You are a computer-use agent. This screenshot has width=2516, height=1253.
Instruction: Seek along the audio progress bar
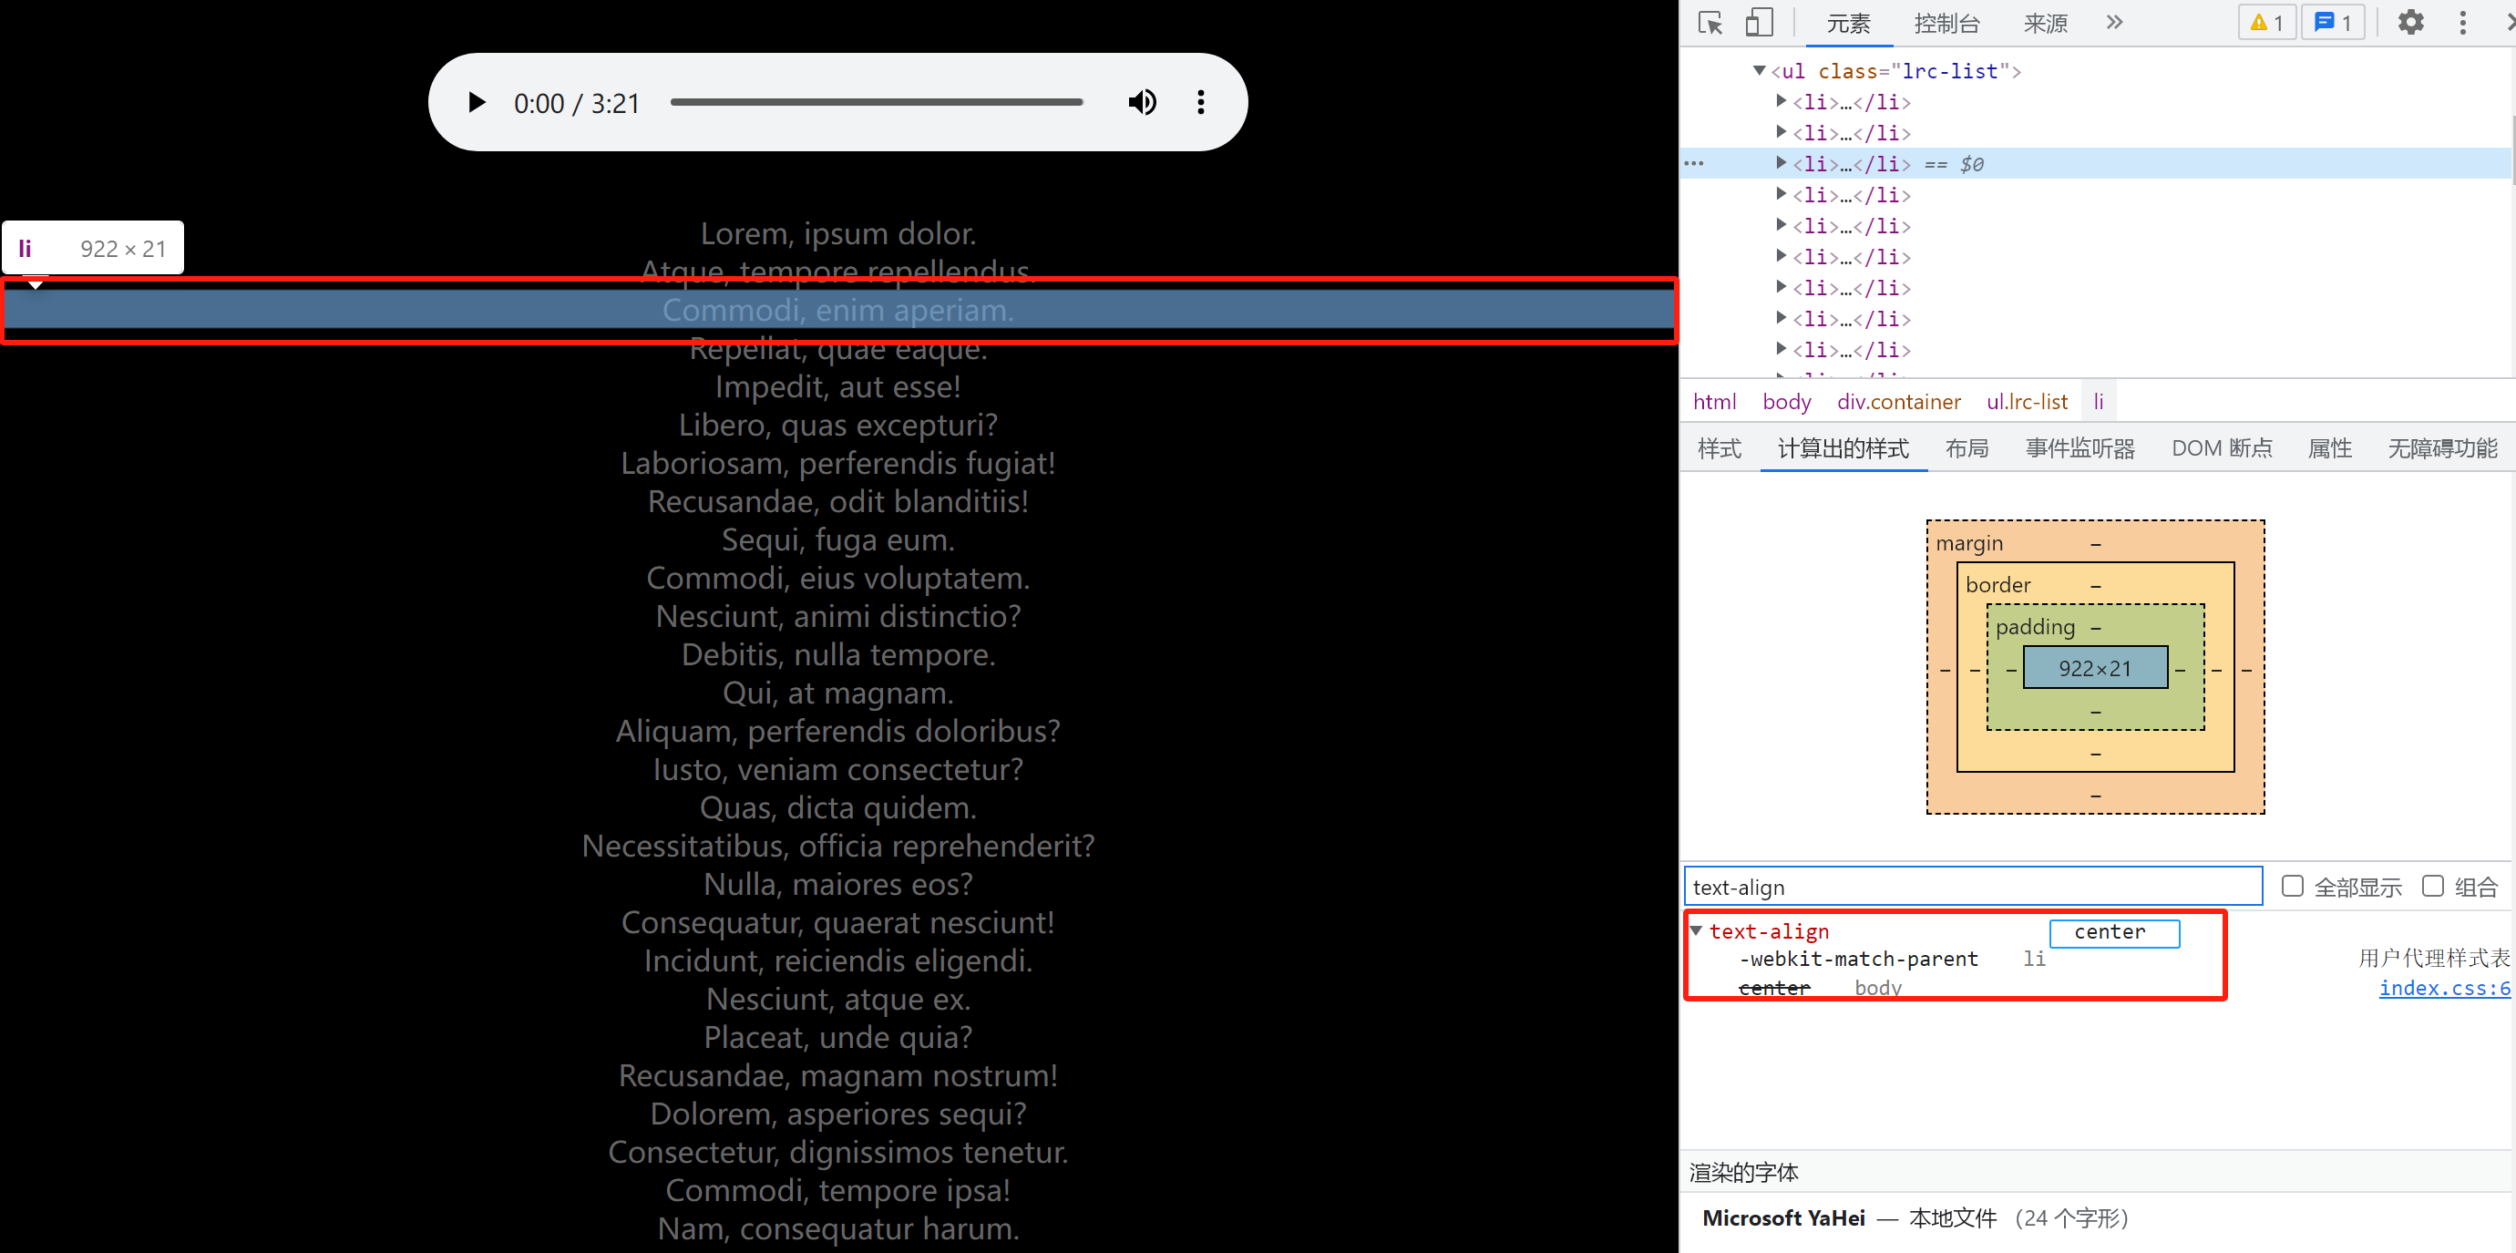pyautogui.click(x=876, y=101)
